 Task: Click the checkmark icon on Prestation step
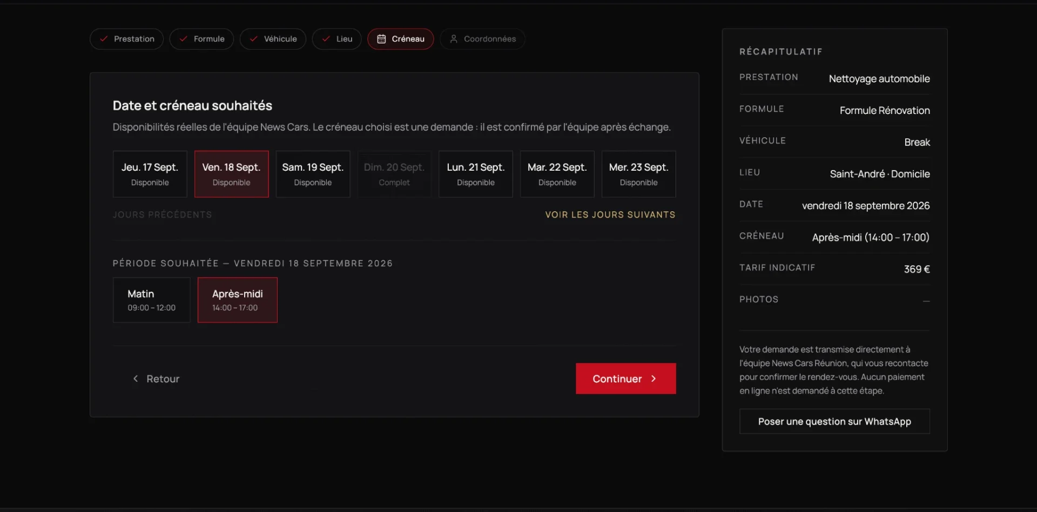pyautogui.click(x=104, y=39)
